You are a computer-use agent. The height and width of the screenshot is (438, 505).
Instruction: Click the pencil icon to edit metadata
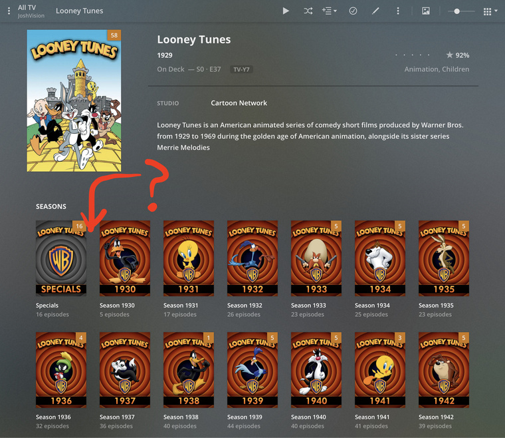coord(375,11)
